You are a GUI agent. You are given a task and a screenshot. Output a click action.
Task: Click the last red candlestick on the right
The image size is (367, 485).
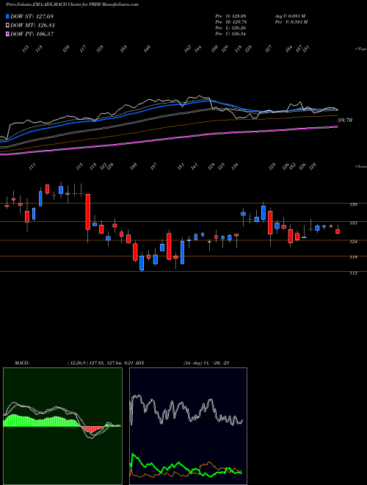pyautogui.click(x=338, y=231)
